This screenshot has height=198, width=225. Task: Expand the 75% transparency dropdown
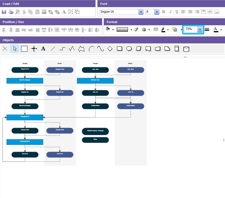(200, 29)
